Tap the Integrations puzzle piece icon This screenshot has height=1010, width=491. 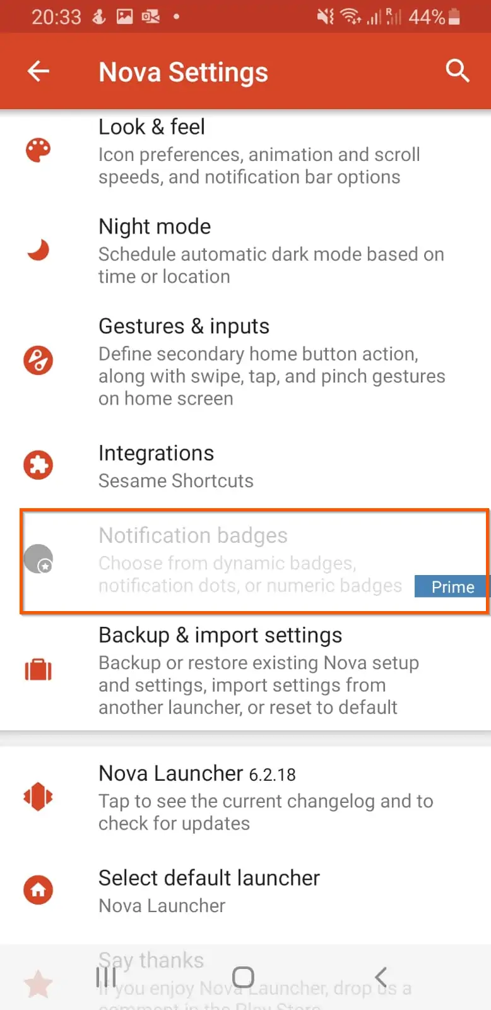(x=38, y=465)
